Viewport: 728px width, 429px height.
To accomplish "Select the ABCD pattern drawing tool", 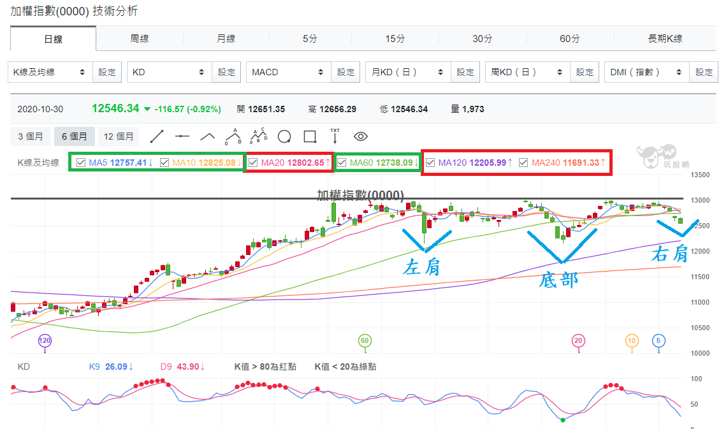I will [259, 136].
